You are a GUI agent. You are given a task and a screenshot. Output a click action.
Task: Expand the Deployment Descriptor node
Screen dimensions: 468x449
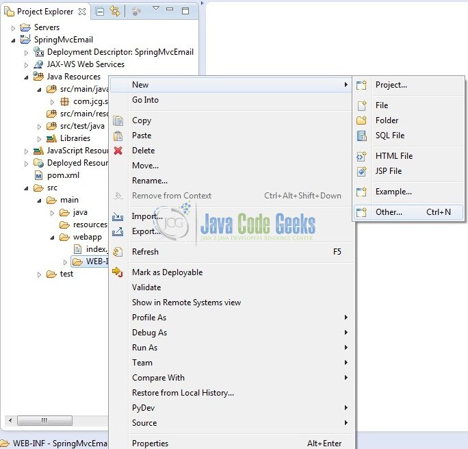pos(26,53)
